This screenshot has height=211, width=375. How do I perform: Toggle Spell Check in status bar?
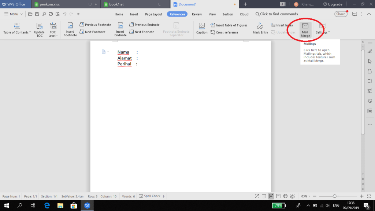click(149, 196)
